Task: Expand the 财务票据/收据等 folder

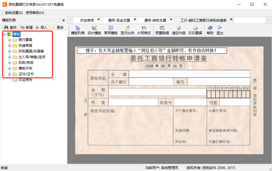Action: [9, 52]
